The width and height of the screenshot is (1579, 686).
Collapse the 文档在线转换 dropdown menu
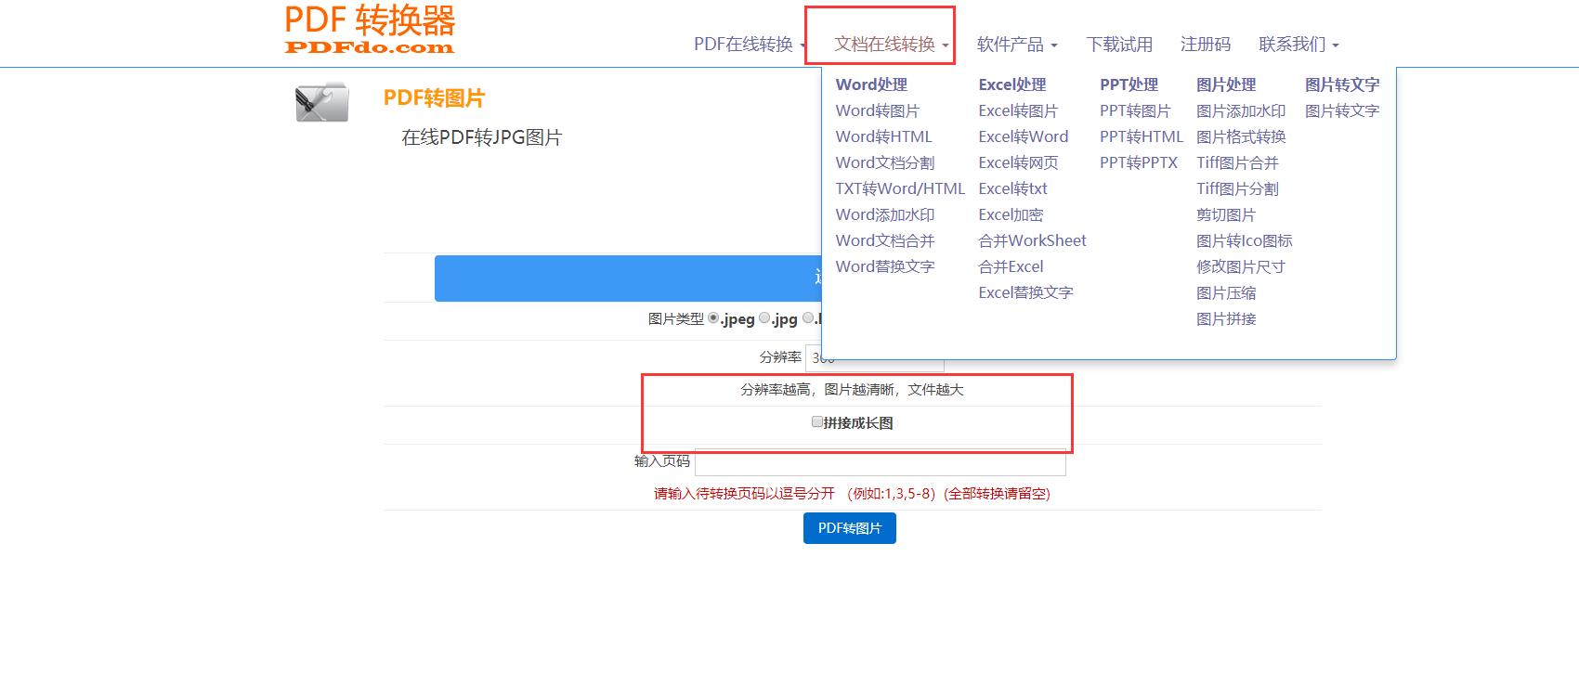892,45
